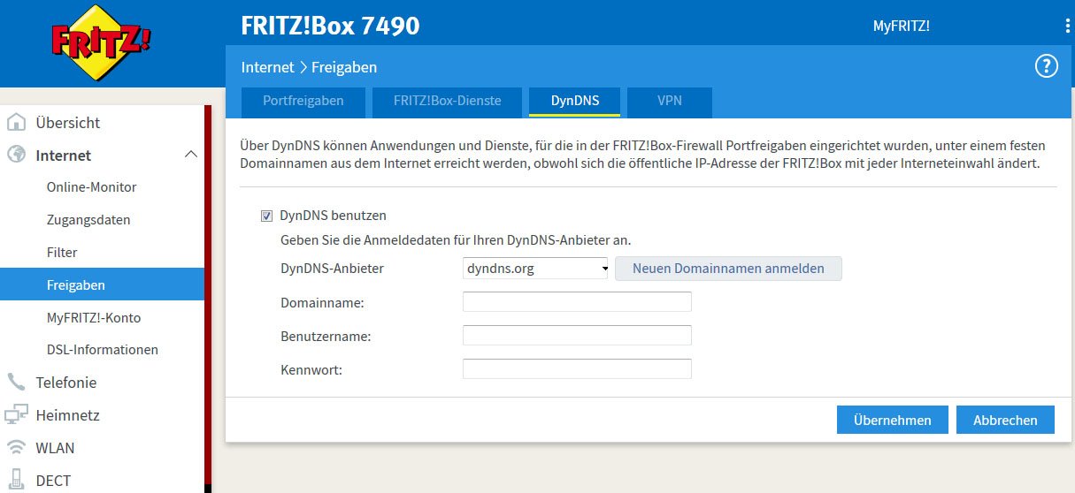Switch to the Portfreigaben tab
Viewport: 1075px width, 493px height.
point(303,101)
